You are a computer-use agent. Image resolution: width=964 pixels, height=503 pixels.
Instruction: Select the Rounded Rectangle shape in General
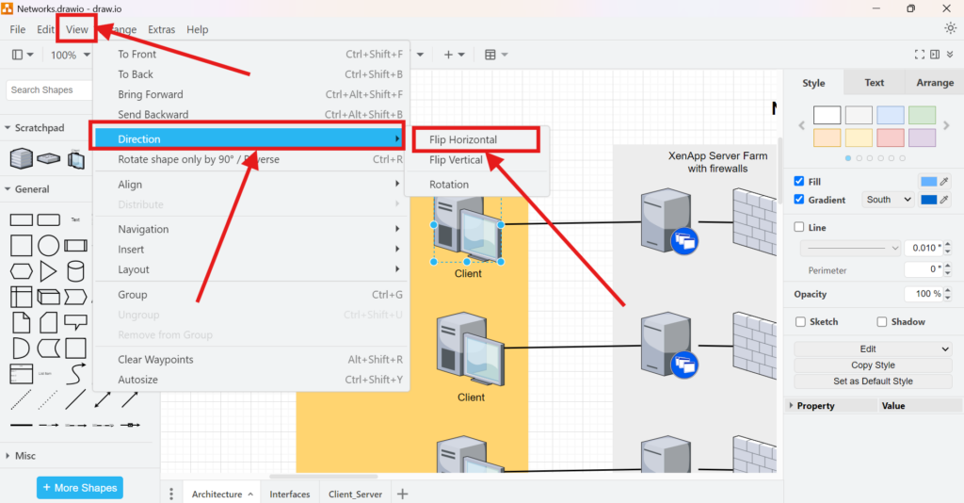49,219
